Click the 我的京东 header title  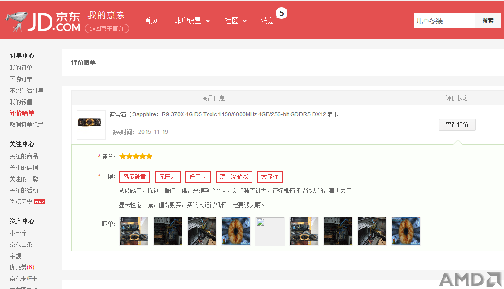(106, 15)
